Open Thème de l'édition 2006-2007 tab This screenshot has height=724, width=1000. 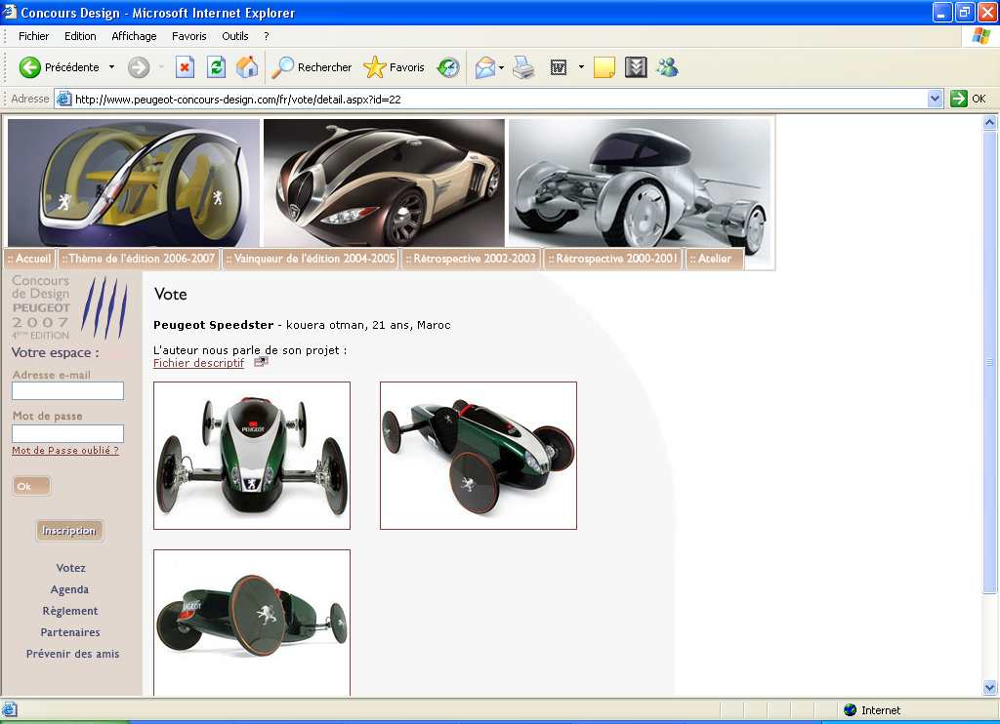tap(139, 259)
